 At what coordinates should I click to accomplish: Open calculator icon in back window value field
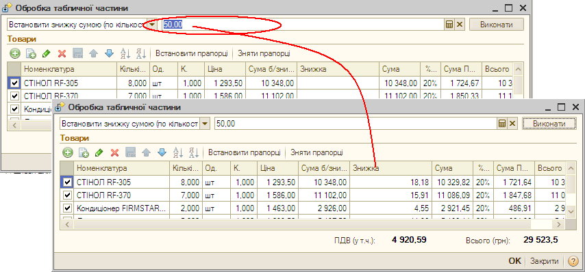pos(449,25)
